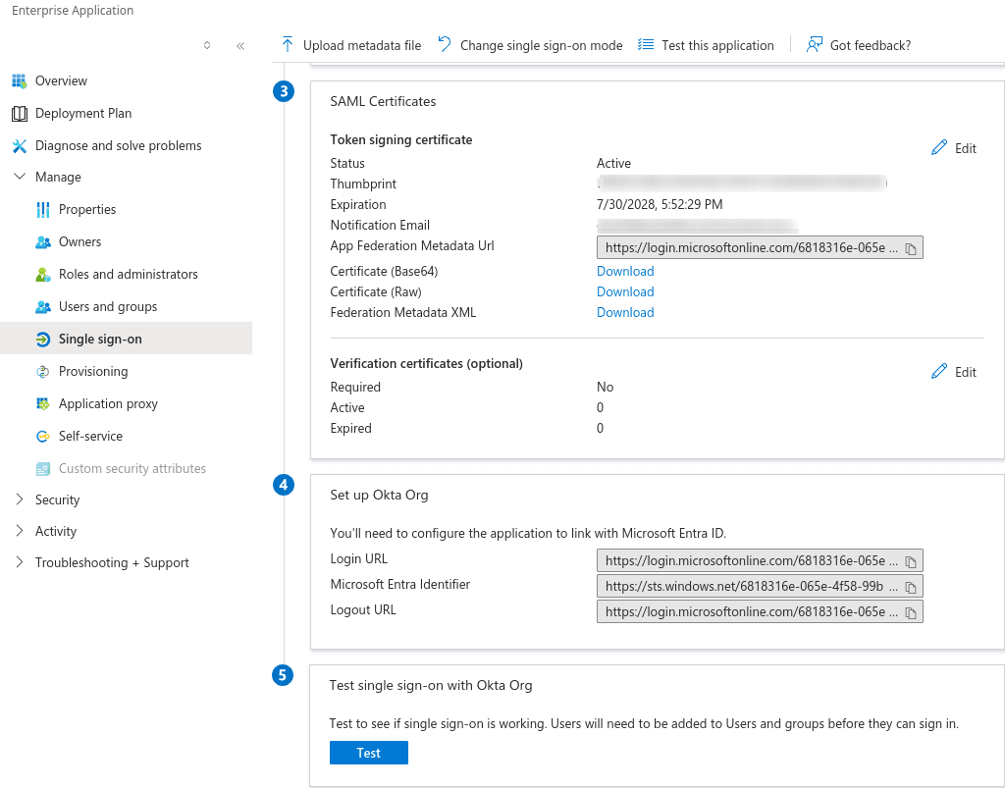Viewport: 1005px width, 788px height.
Task: Open Diagnose and solve problems label
Action: (119, 146)
